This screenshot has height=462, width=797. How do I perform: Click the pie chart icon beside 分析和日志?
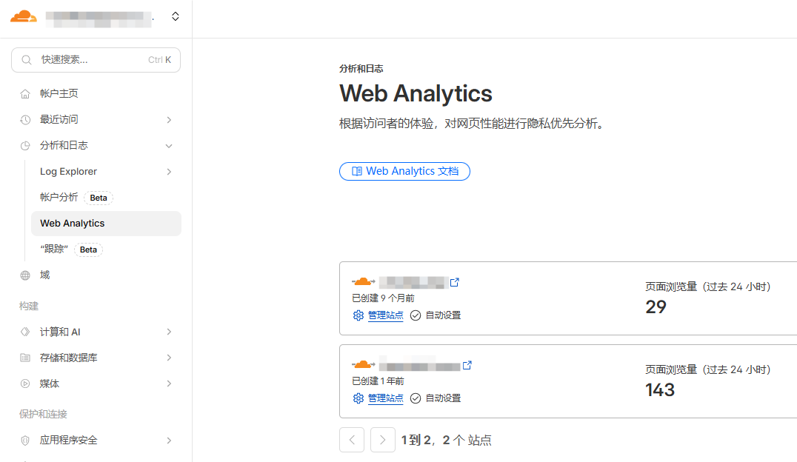click(25, 146)
